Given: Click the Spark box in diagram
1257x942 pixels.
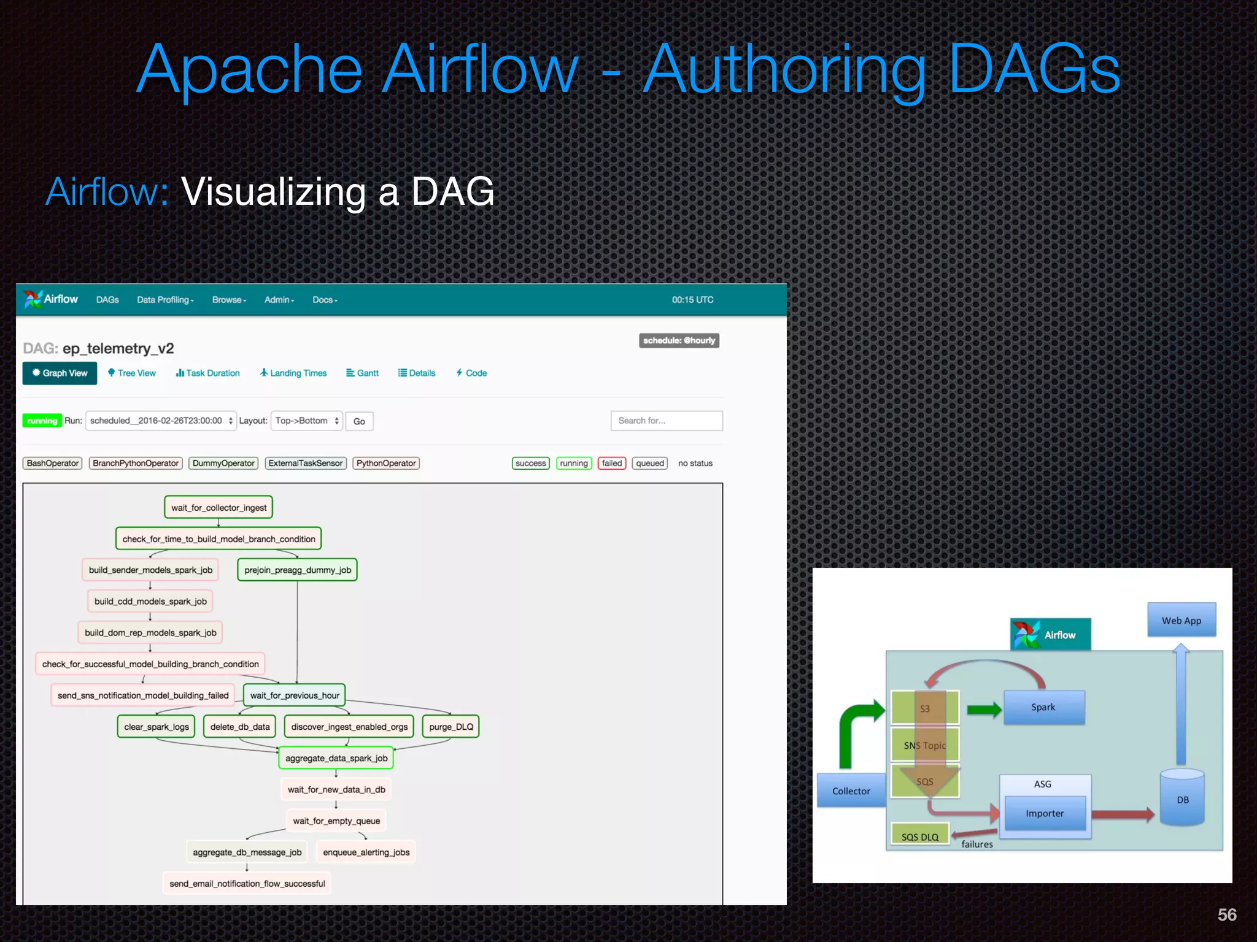Looking at the screenshot, I should click(x=1044, y=707).
